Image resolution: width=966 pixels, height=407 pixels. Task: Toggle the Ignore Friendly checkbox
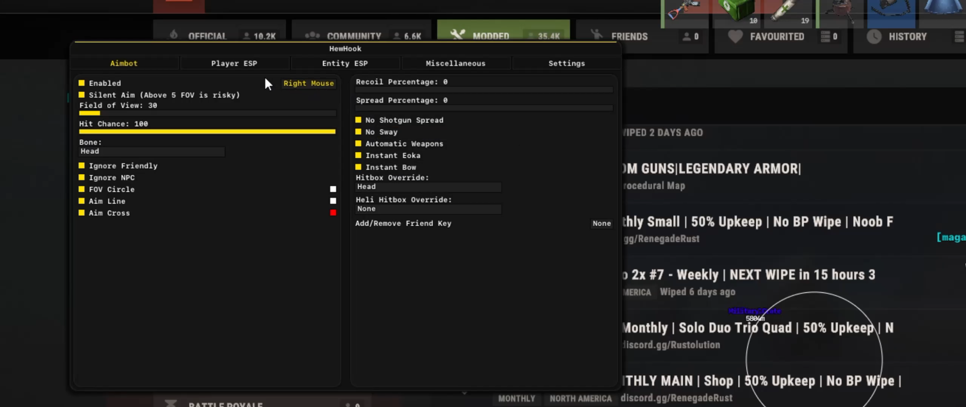pos(82,165)
